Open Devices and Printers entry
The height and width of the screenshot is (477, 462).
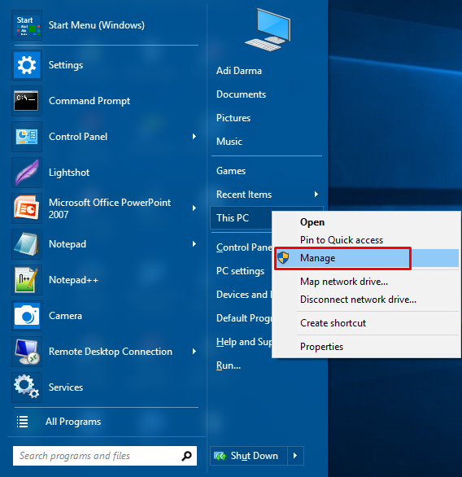pos(244,295)
